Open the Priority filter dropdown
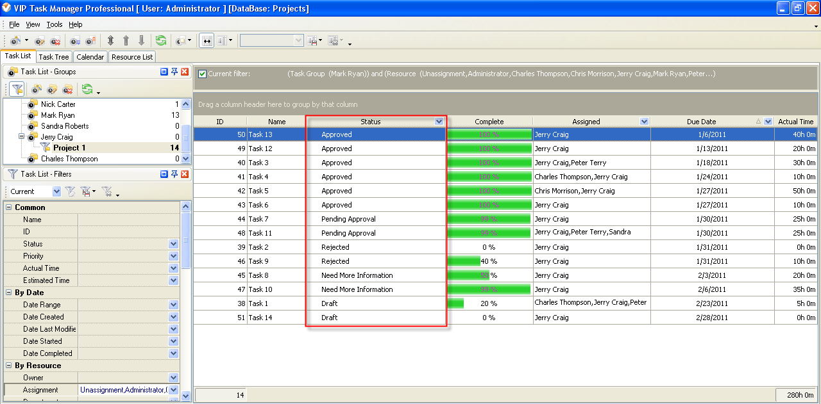The image size is (821, 404). 173,256
